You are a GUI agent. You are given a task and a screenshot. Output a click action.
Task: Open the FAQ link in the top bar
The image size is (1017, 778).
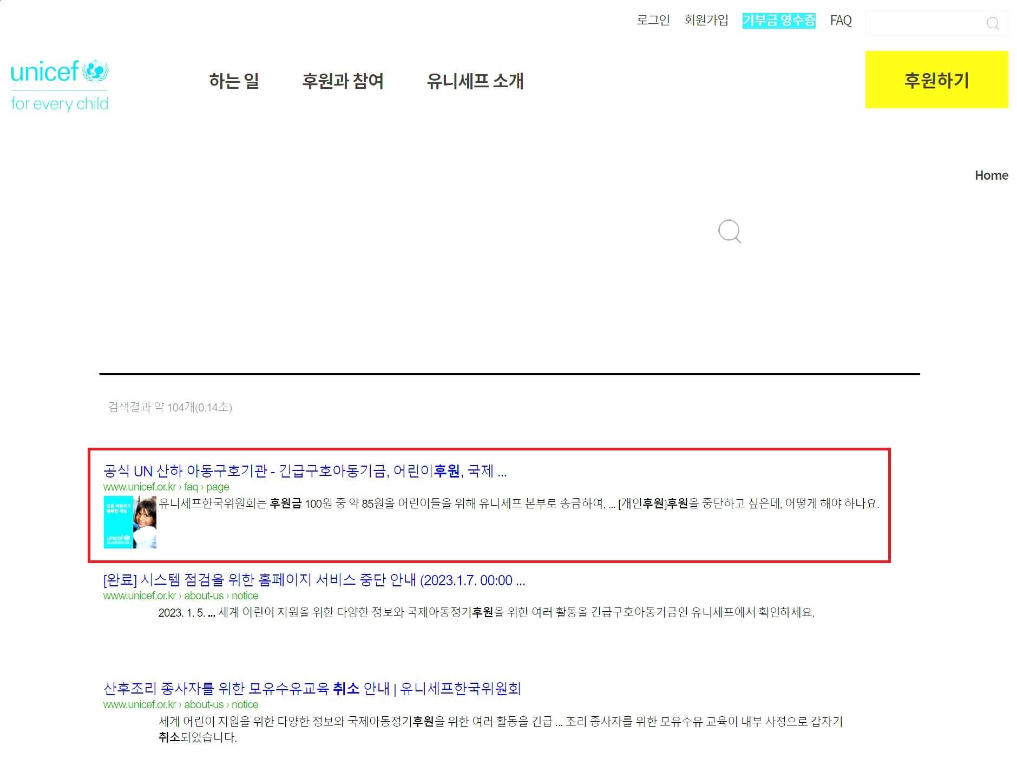(x=841, y=21)
